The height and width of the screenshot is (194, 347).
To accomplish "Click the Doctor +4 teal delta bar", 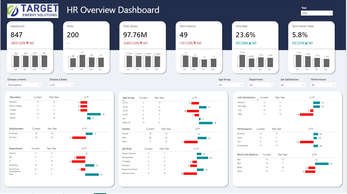I will pyautogui.click(x=94, y=114).
